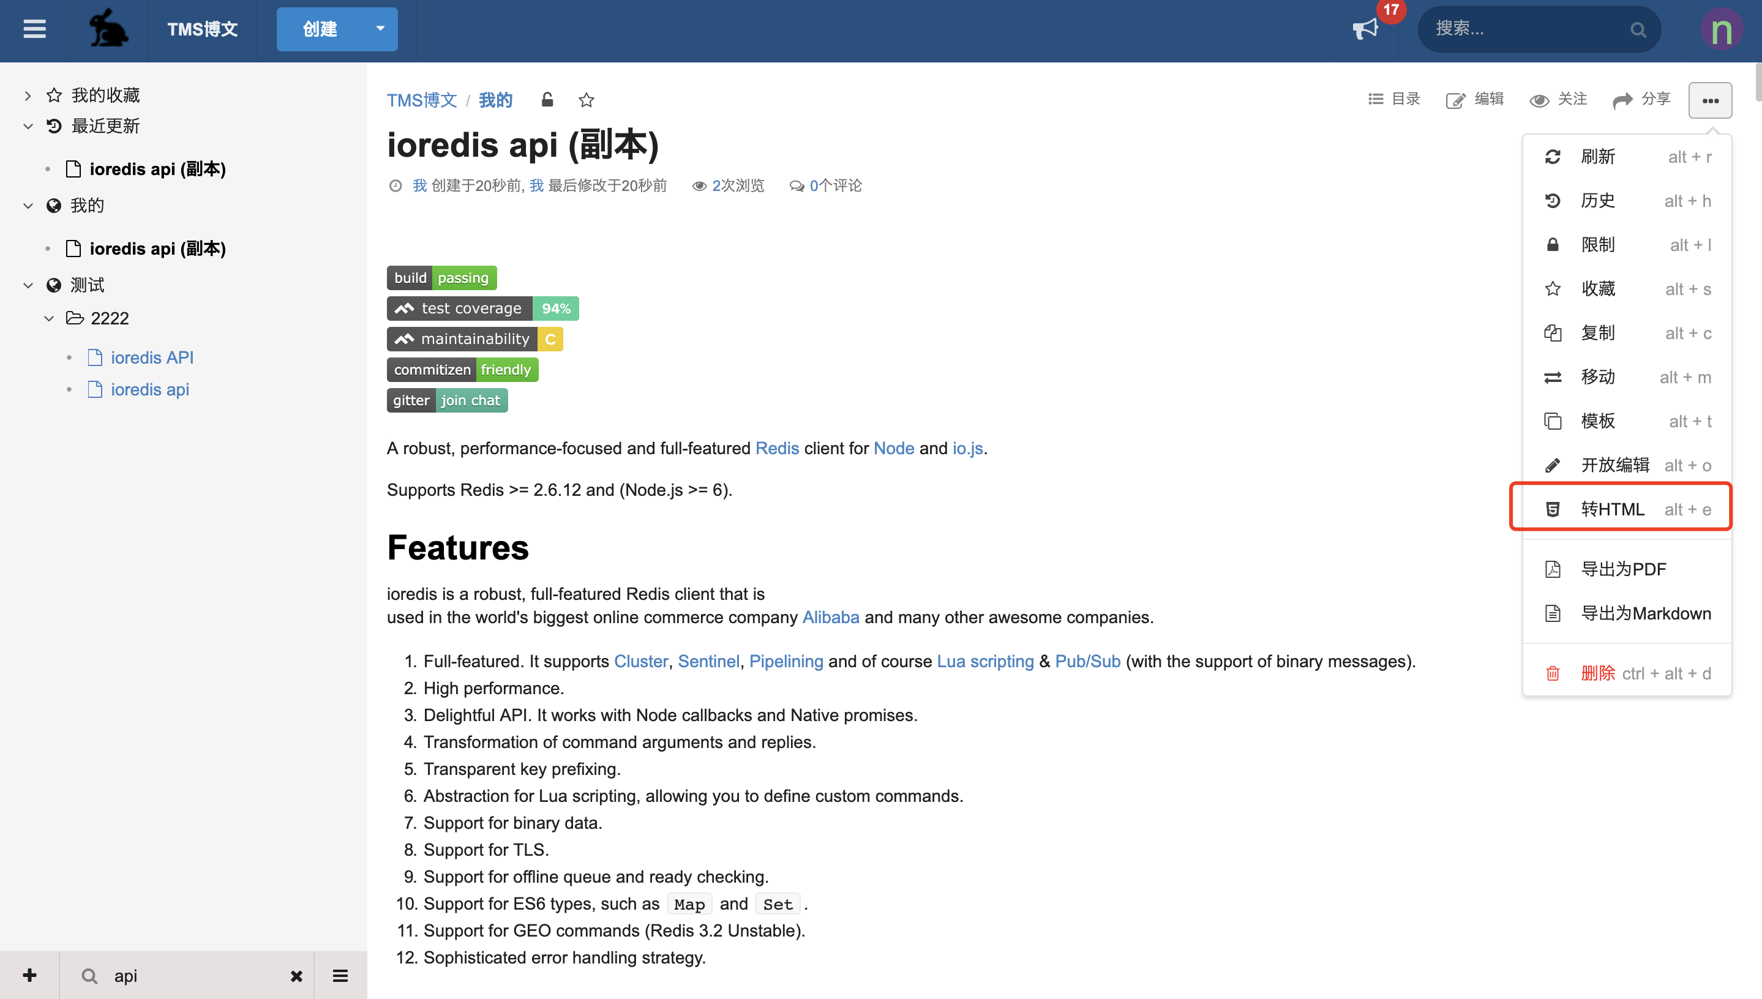Select 历史 in the dropdown menu
Image resolution: width=1762 pixels, height=999 pixels.
(x=1627, y=200)
